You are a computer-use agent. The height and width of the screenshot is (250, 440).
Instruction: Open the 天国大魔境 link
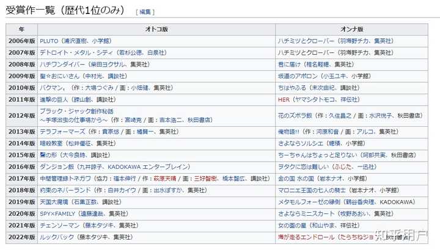pyautogui.click(x=54, y=202)
